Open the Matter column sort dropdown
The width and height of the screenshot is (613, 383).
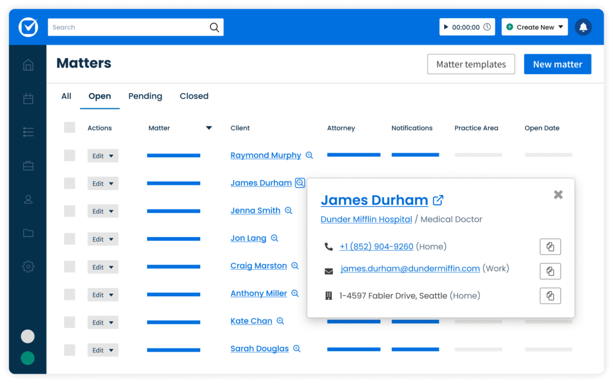(209, 128)
